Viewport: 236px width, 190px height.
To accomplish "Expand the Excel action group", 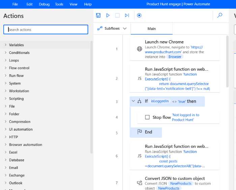I will click(6, 152).
